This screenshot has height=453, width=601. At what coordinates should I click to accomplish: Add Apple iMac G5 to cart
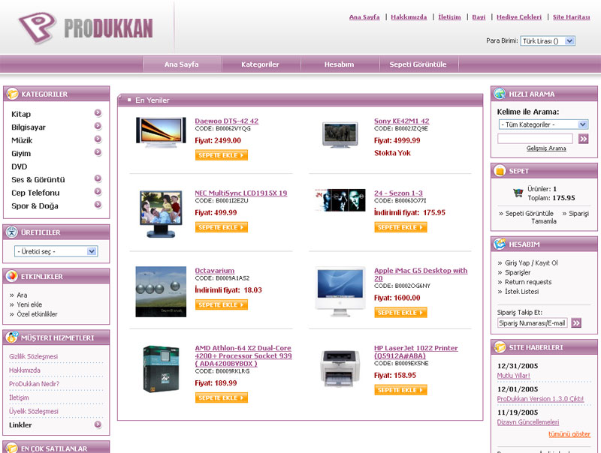(400, 313)
